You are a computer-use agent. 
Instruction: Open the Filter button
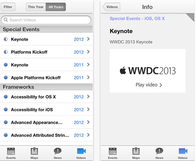[x=8, y=7]
